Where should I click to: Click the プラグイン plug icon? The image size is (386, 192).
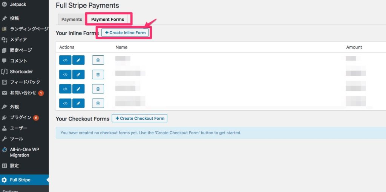[x=4, y=117]
